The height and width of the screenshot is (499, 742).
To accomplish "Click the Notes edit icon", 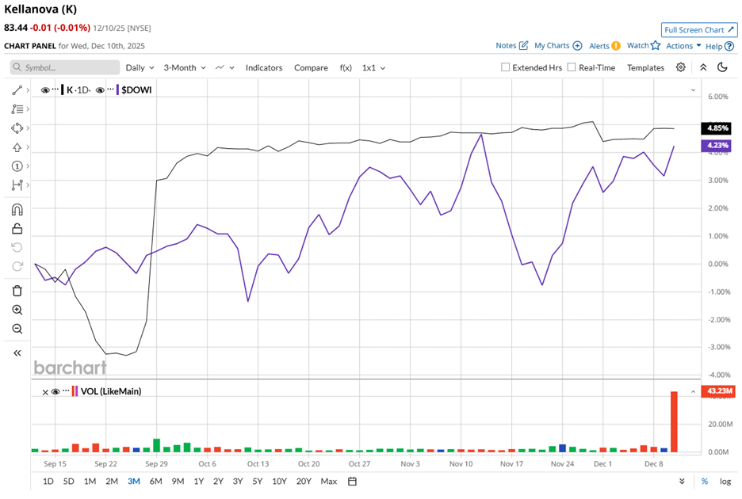I will tap(523, 45).
